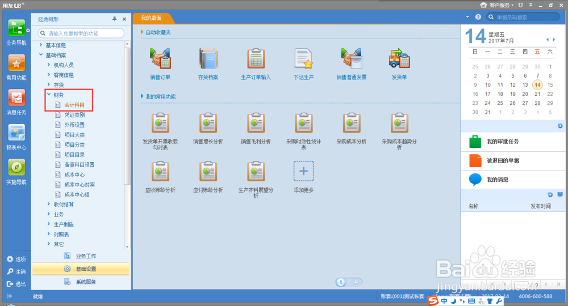Click 选项 gear in sidebar

point(16,259)
